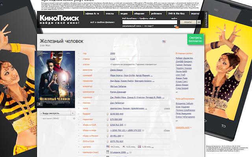Click the искать! search button
The width and height of the screenshot is (252, 157).
[188, 22]
